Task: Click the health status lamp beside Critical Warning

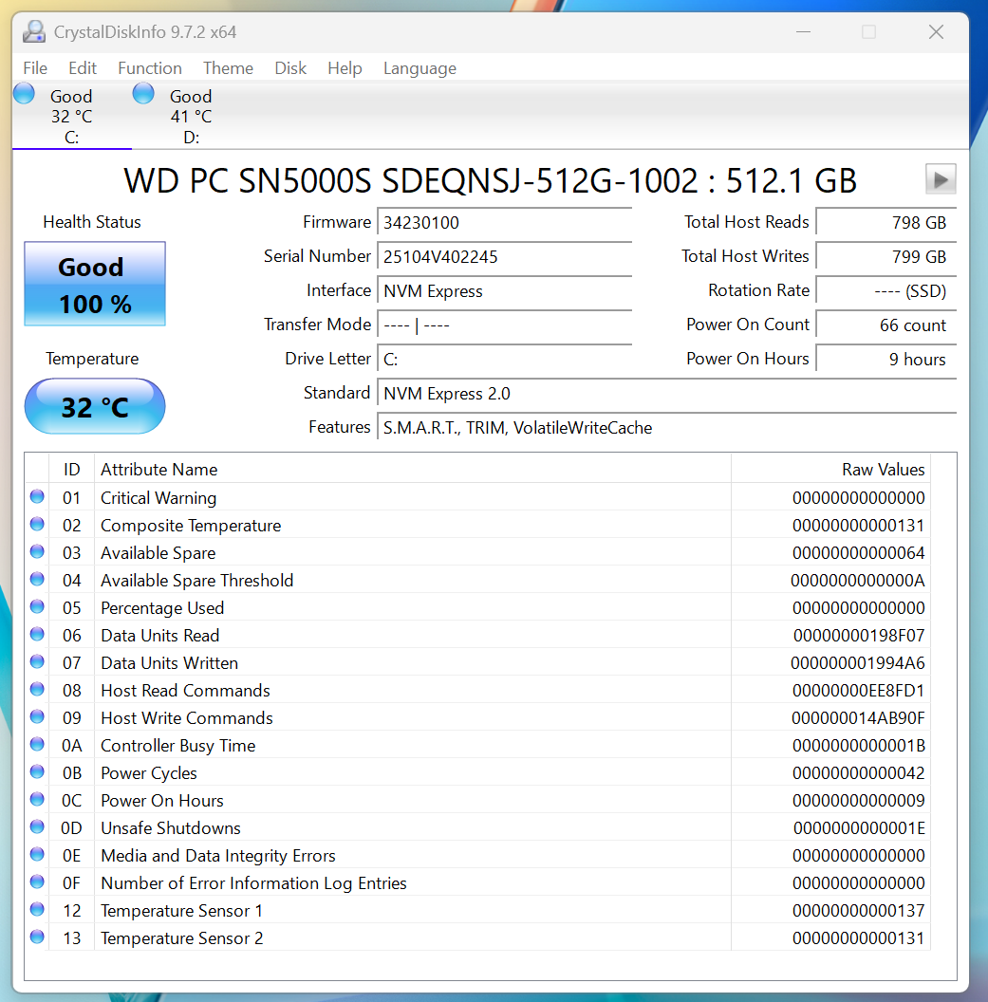Action: click(36, 496)
